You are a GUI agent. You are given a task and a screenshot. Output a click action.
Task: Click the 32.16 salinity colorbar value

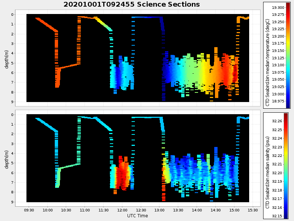coord(277,208)
